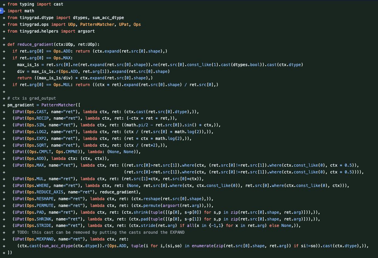Click 'Ops.STRIDE' in the UPat pattern line
This screenshot has height=258, width=378.
click(x=39, y=226)
